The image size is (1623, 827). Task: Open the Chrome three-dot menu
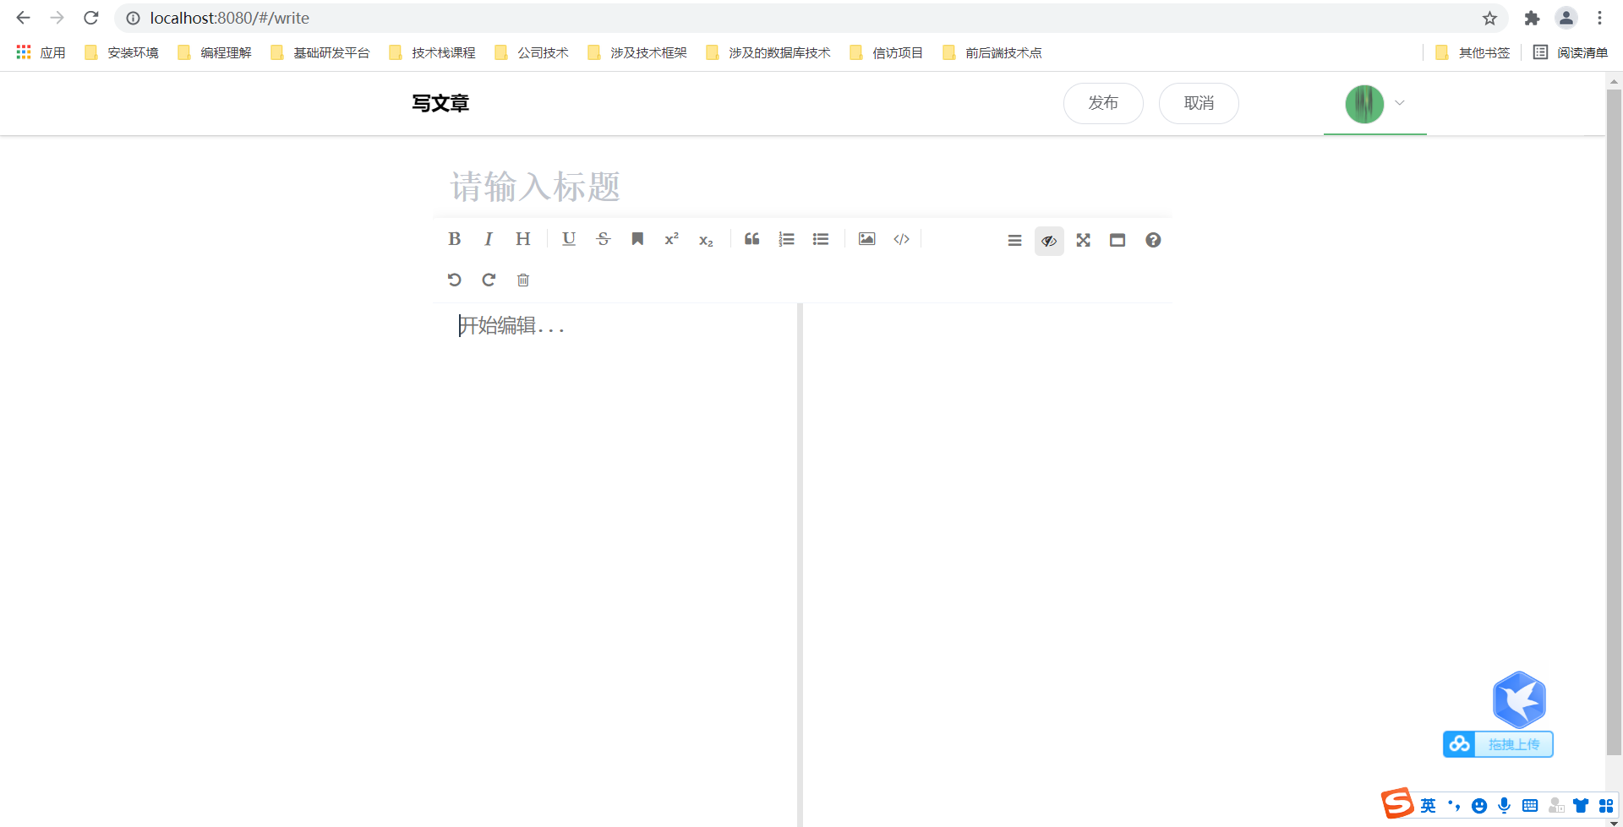1599,18
